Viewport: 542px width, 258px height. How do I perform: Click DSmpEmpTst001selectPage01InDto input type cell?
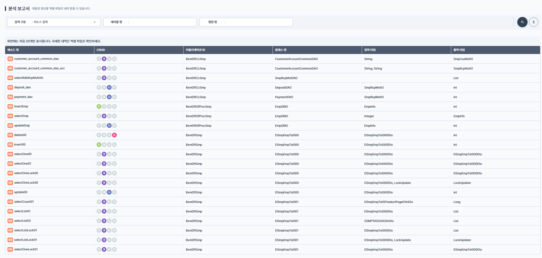coord(388,202)
